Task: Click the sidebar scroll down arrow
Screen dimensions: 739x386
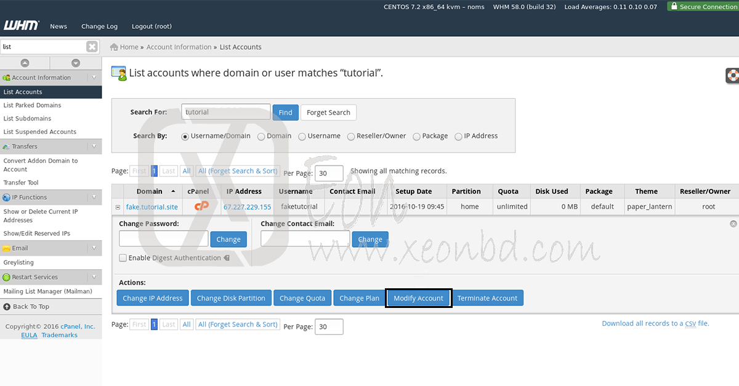Action: [x=76, y=63]
